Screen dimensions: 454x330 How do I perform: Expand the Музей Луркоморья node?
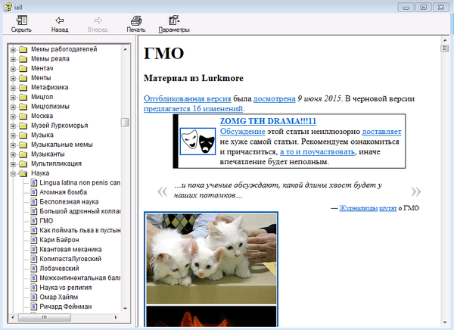pyautogui.click(x=13, y=126)
